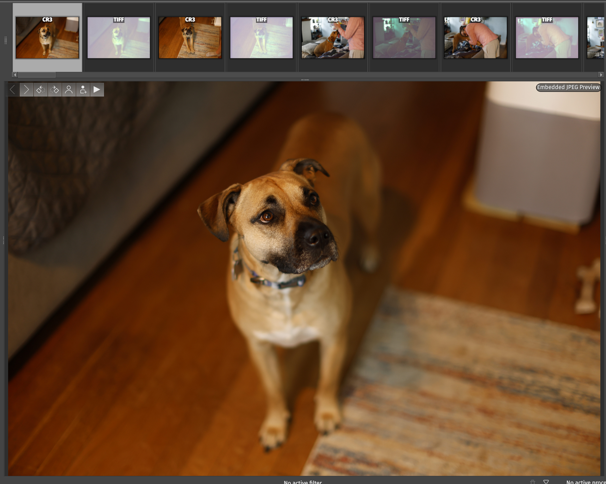The image size is (606, 484).
Task: Advance to the next image arrow
Action: [x=26, y=90]
